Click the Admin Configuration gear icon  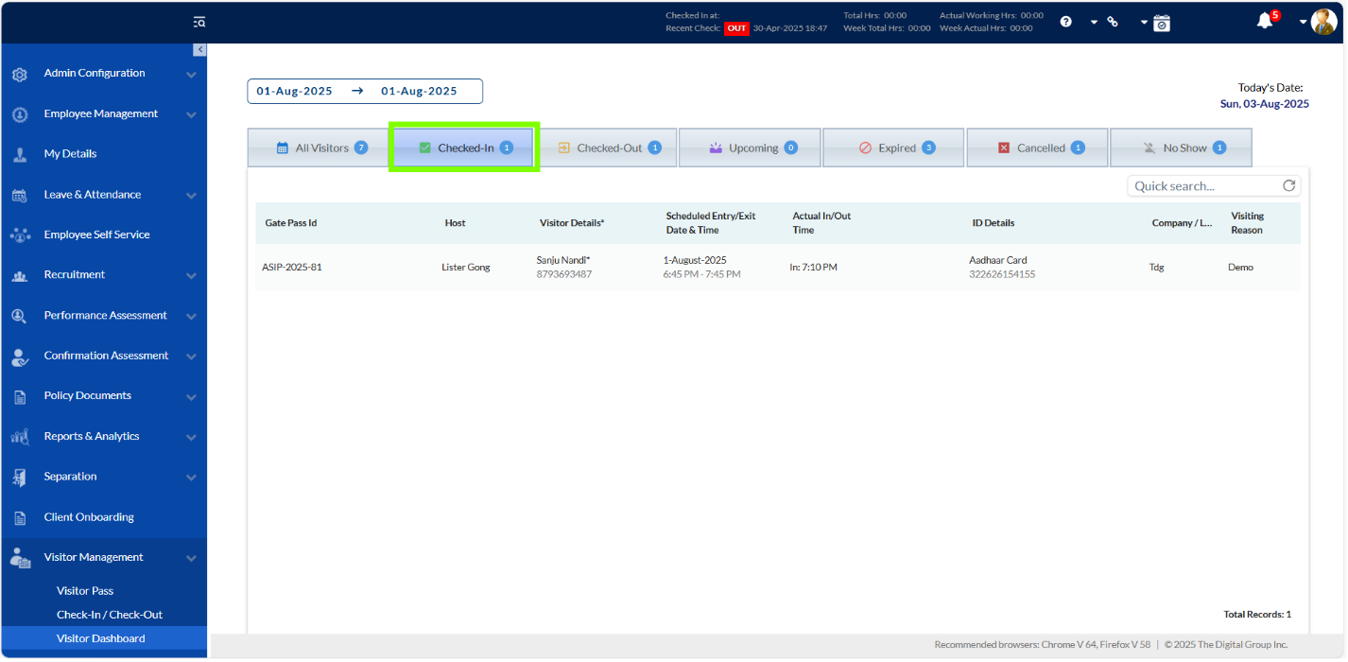(20, 74)
